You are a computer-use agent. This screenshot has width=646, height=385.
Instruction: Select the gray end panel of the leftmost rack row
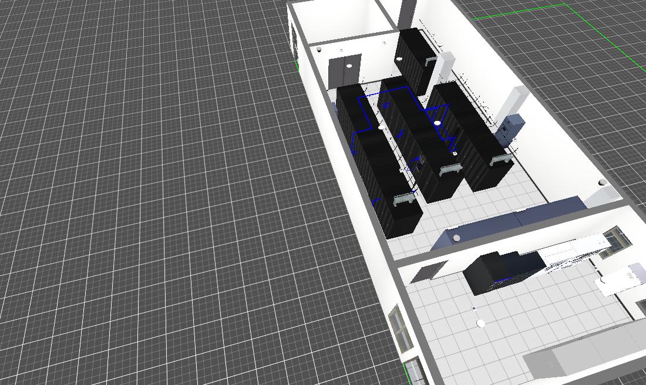[405, 201]
